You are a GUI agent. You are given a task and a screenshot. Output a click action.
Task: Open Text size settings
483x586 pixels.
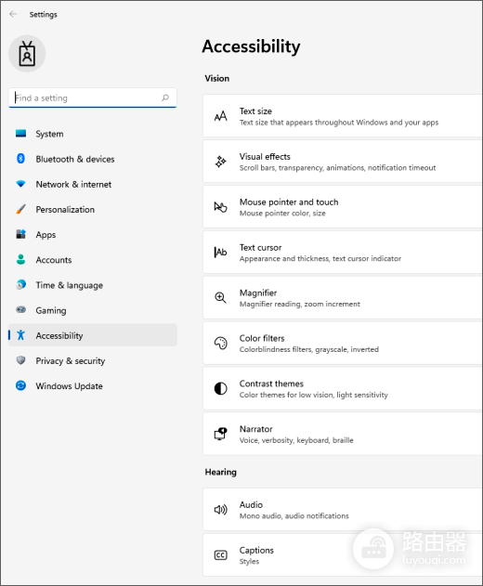tap(343, 116)
